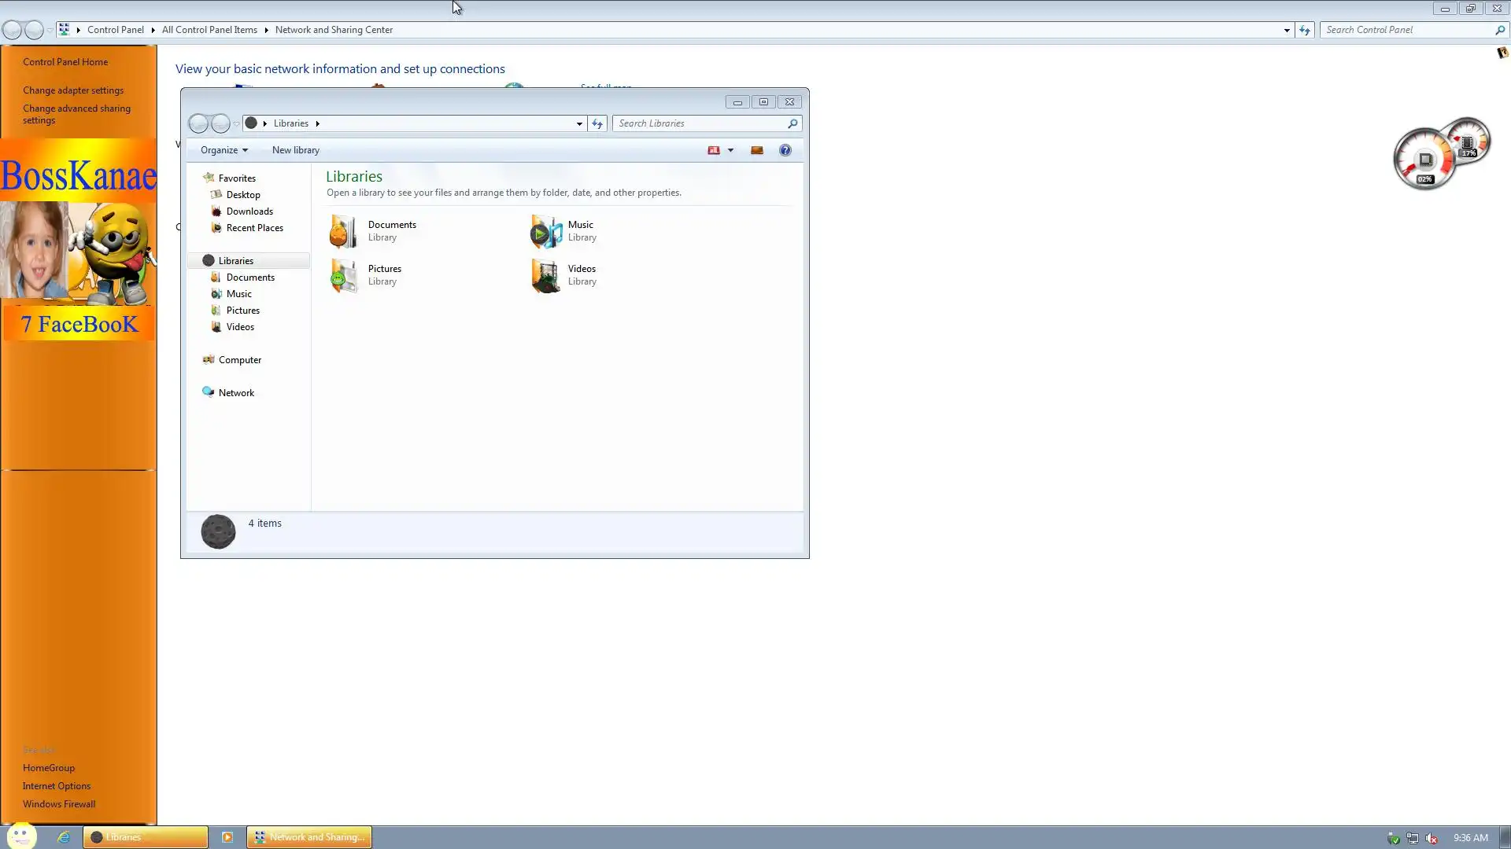Select Computer in navigation pane
This screenshot has width=1511, height=849.
point(239,360)
